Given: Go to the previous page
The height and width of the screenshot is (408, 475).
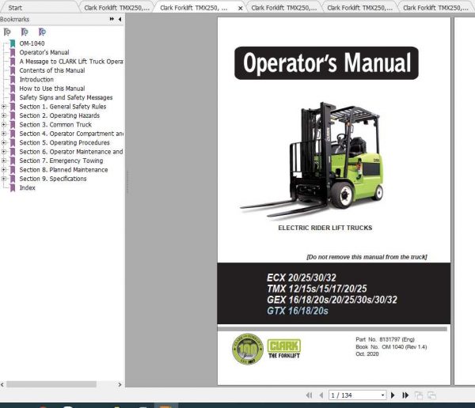Looking at the screenshot, I should [321, 395].
